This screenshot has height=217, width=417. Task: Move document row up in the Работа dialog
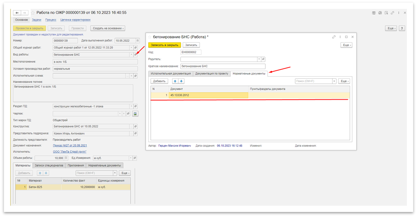point(176,81)
